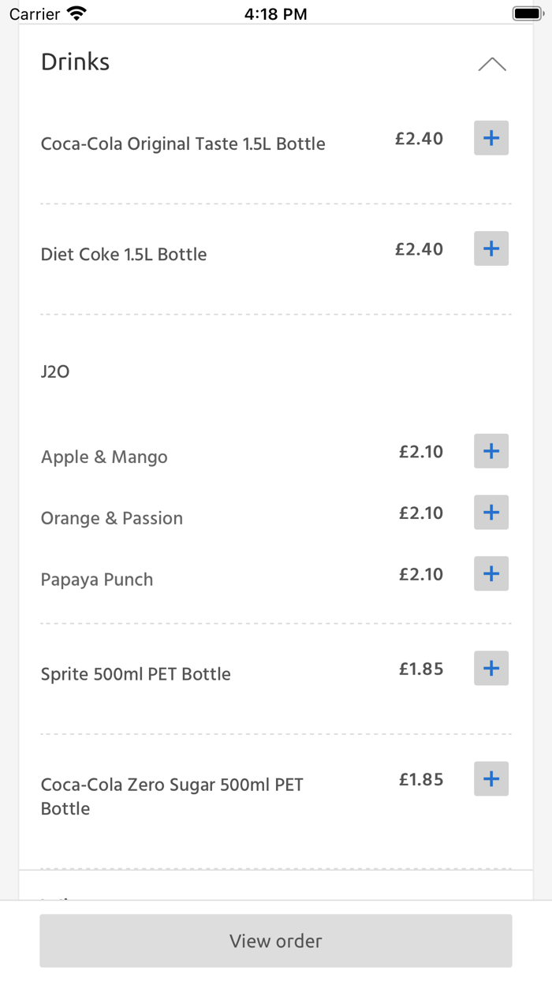Select the Coca-Cola Original Taste item name
The width and height of the screenshot is (552, 981).
[x=183, y=144]
